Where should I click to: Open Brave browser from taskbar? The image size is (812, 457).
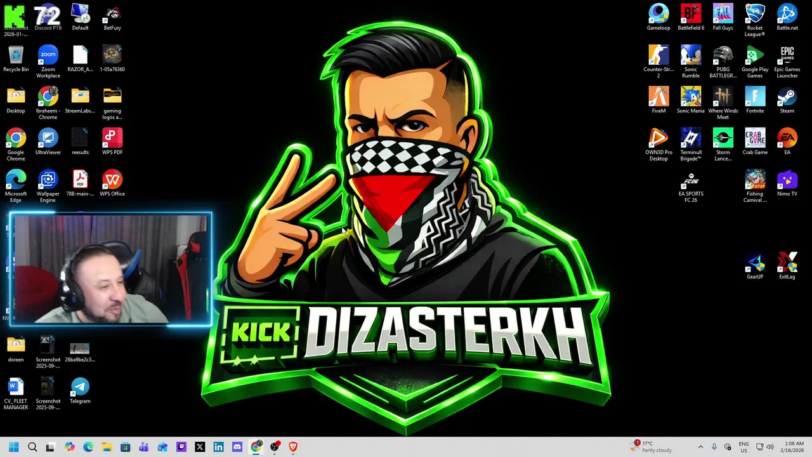pos(292,447)
